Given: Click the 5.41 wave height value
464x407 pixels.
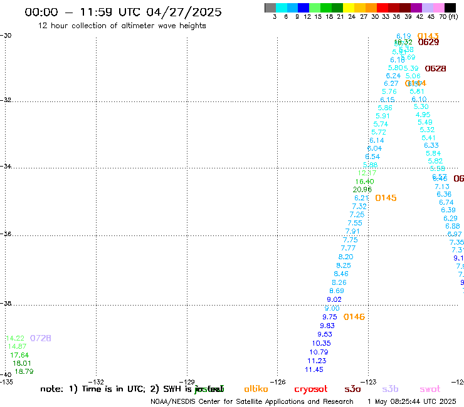Looking at the screenshot, I should [428, 138].
